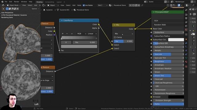Open the Object properties tab
Image resolution: width=197 pixels, height=110 pixels.
pyautogui.click(x=186, y=39)
